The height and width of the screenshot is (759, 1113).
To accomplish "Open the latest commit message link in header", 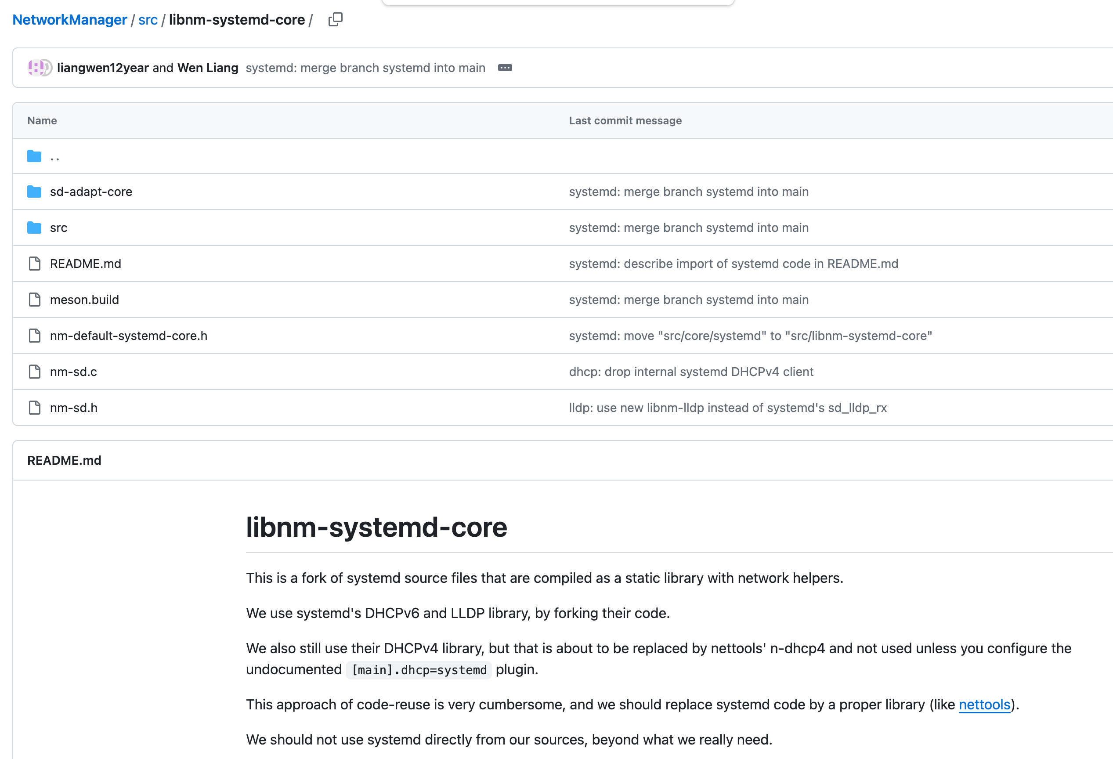I will 365,68.
